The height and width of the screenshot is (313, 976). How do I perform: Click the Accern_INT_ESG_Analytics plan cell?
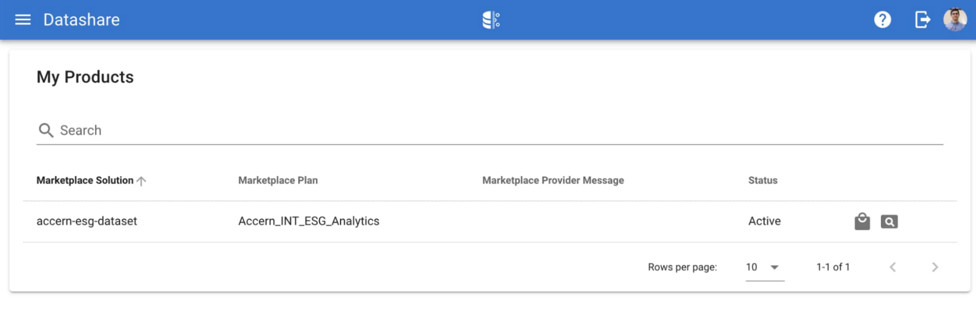(309, 222)
